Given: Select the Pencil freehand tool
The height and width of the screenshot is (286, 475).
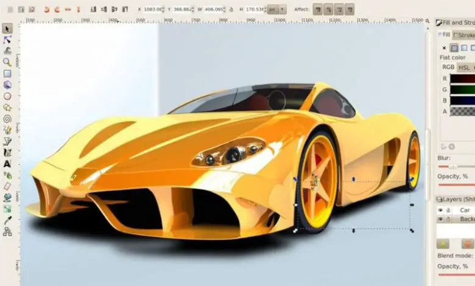Looking at the screenshot, I should (x=7, y=130).
